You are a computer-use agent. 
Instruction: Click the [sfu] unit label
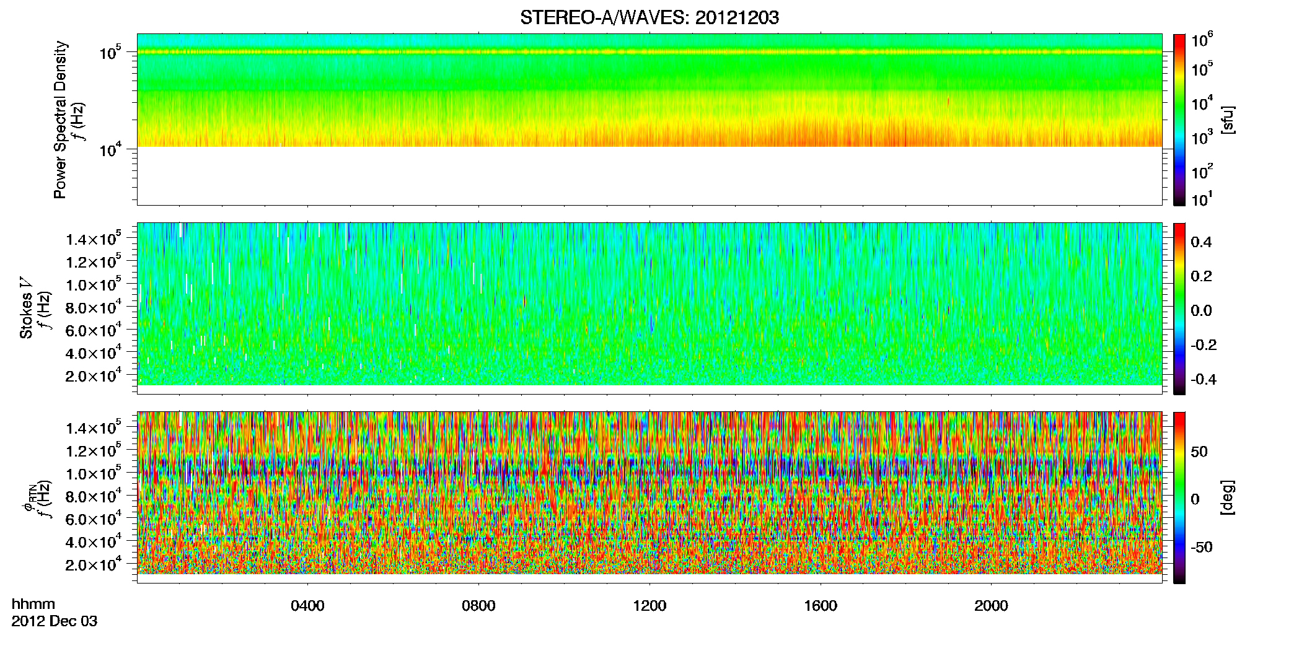[x=1227, y=120]
